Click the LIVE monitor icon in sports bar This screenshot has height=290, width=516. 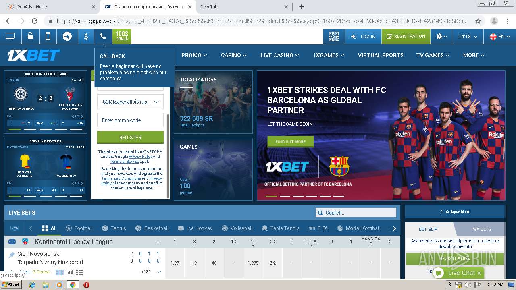point(15,228)
